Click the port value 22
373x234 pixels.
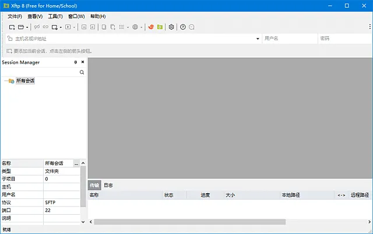tap(48, 210)
